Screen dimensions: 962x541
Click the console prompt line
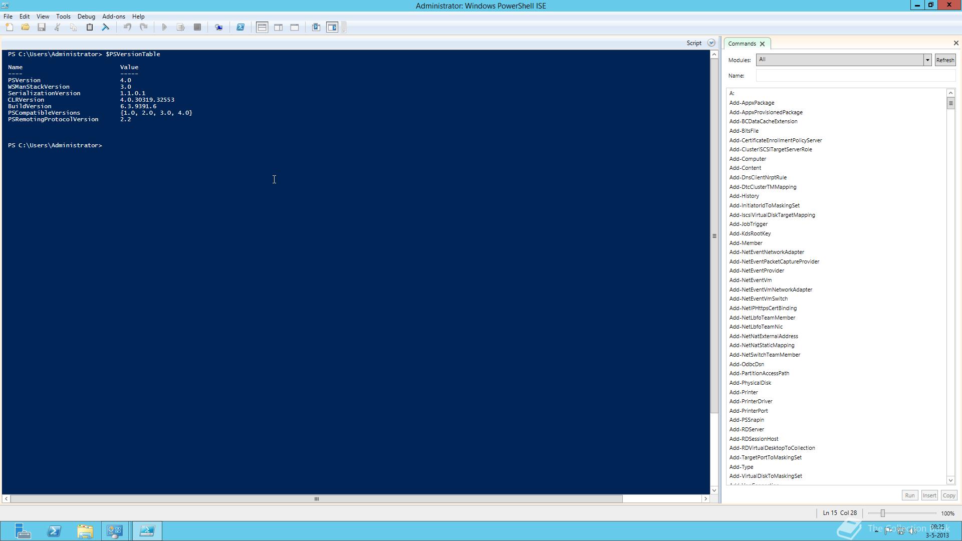point(55,146)
